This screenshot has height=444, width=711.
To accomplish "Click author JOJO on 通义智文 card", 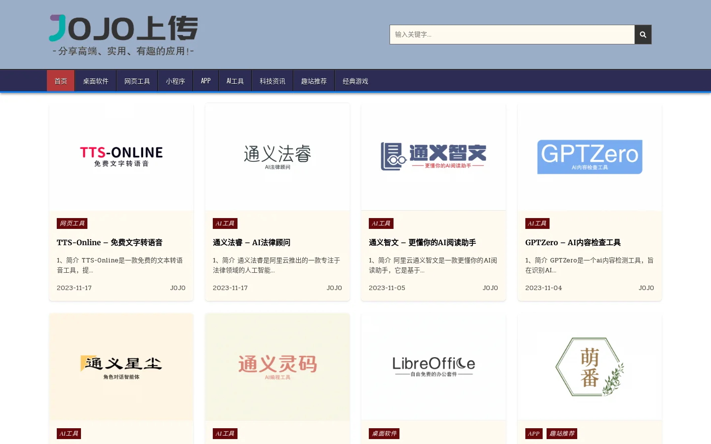I will pos(490,288).
